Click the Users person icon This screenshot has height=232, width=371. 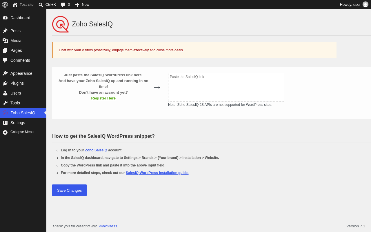[5, 93]
